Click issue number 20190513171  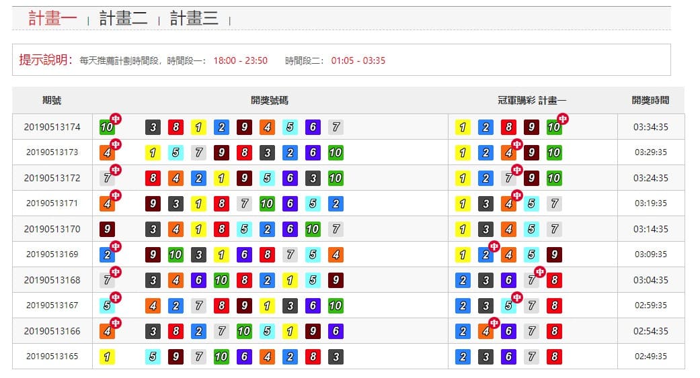[x=52, y=203]
